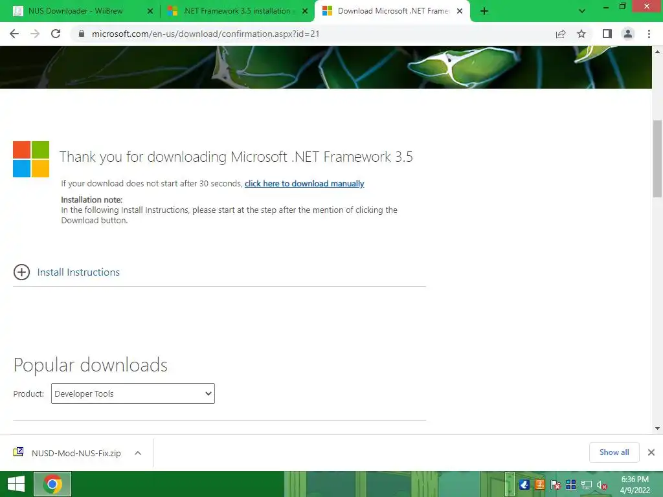Image resolution: width=663 pixels, height=497 pixels.
Task: Bookmark this page with the star
Action: pyautogui.click(x=581, y=34)
